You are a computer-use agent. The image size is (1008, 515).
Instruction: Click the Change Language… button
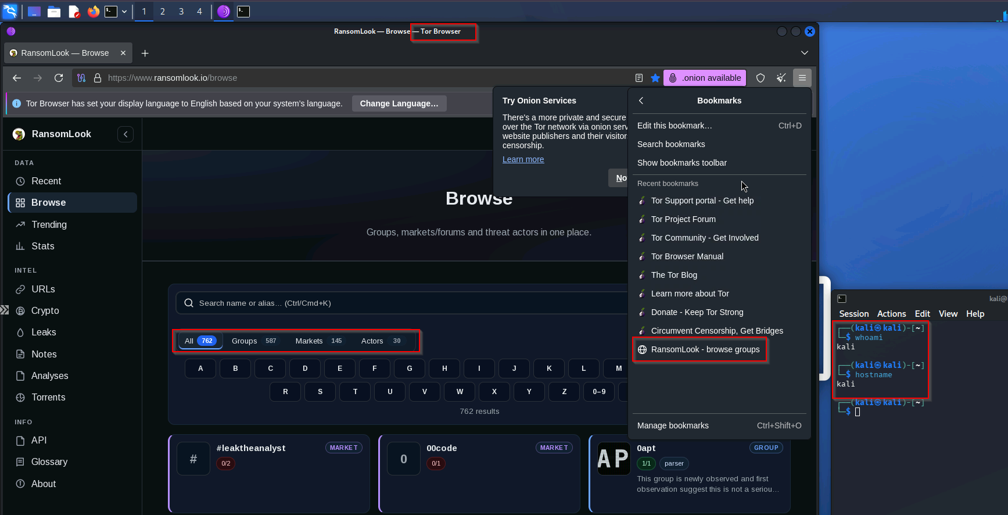coord(399,103)
